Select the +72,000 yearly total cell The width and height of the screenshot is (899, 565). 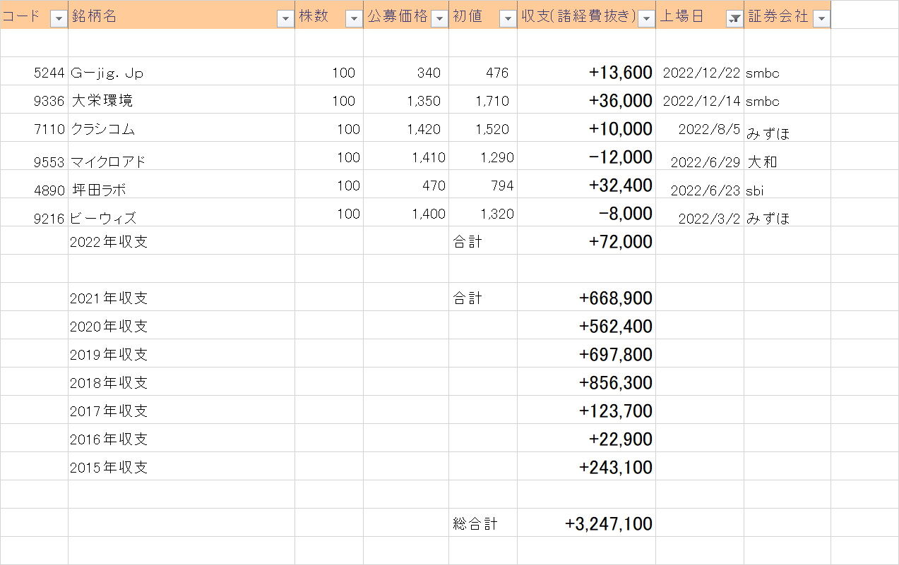click(586, 241)
